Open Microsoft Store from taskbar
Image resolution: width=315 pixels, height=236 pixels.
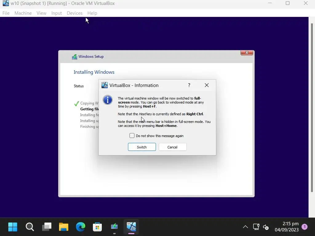pos(98,227)
